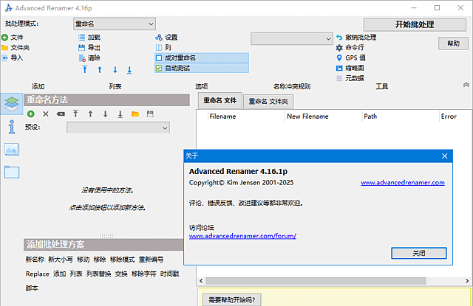Switch to 重命名 文件 tab
This screenshot has height=306, width=473.
pyautogui.click(x=220, y=100)
